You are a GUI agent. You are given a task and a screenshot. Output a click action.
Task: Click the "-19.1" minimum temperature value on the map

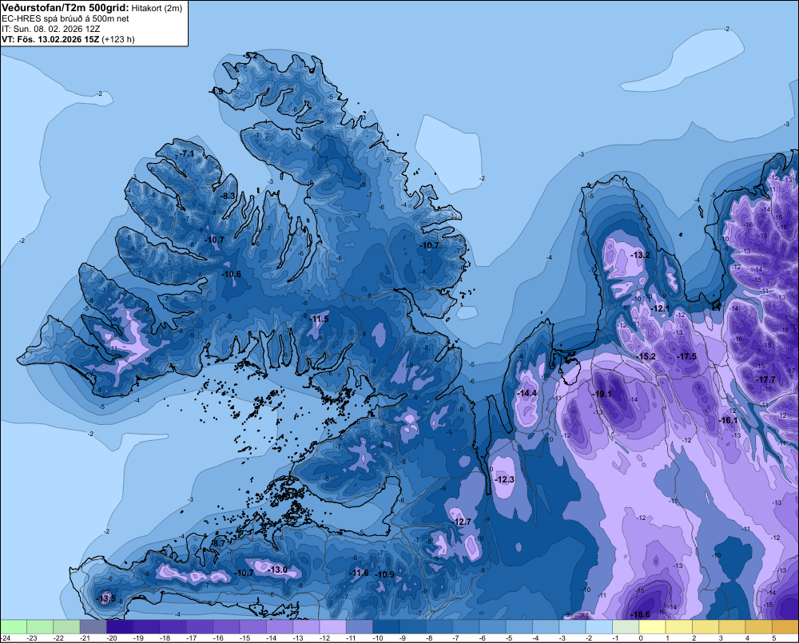pyautogui.click(x=602, y=394)
